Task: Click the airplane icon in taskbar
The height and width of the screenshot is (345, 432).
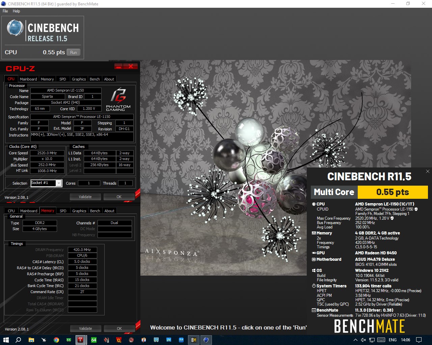Action: click(x=44, y=340)
